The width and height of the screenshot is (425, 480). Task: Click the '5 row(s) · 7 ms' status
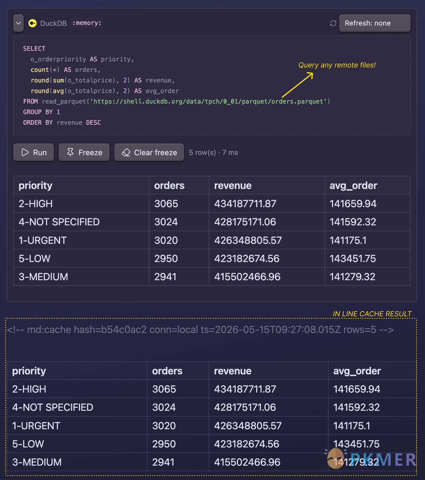[213, 153]
